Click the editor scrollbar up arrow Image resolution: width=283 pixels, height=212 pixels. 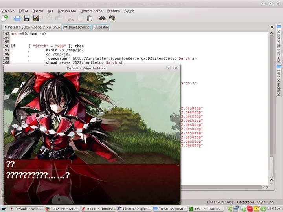click(x=272, y=33)
